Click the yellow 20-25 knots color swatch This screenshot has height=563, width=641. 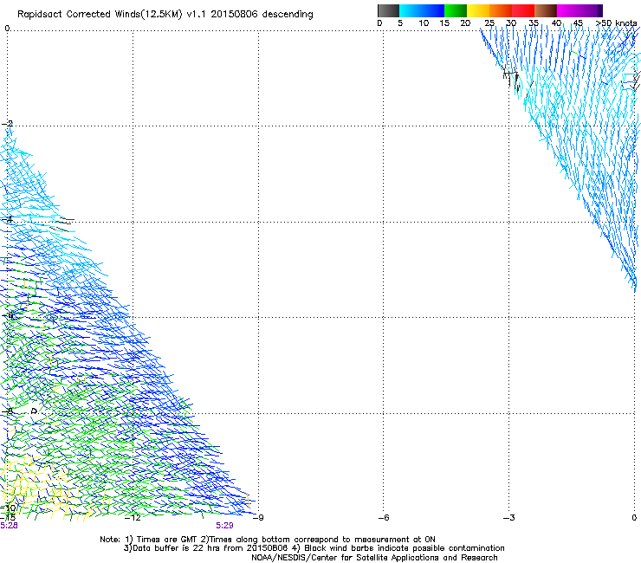click(478, 10)
